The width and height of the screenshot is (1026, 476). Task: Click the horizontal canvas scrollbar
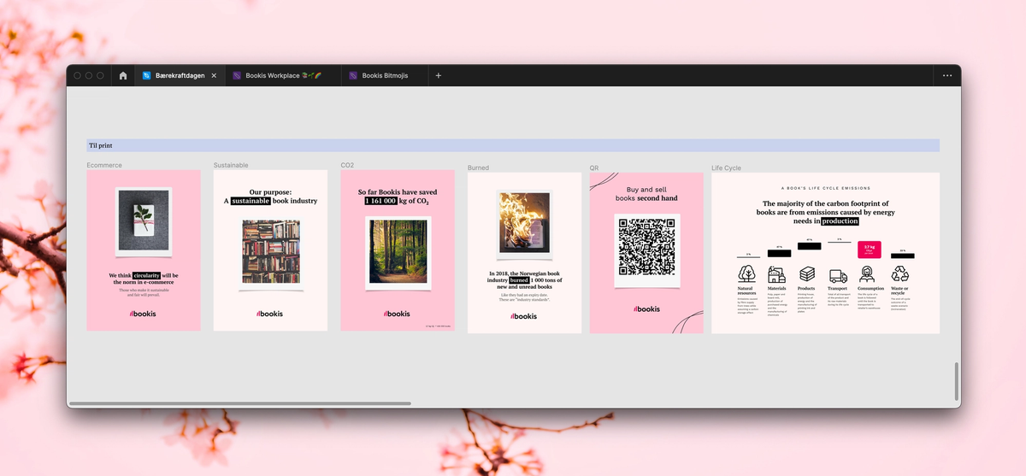(240, 403)
